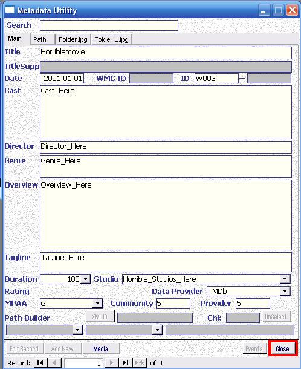Switch to Folder.L.jpg tab

pos(111,39)
